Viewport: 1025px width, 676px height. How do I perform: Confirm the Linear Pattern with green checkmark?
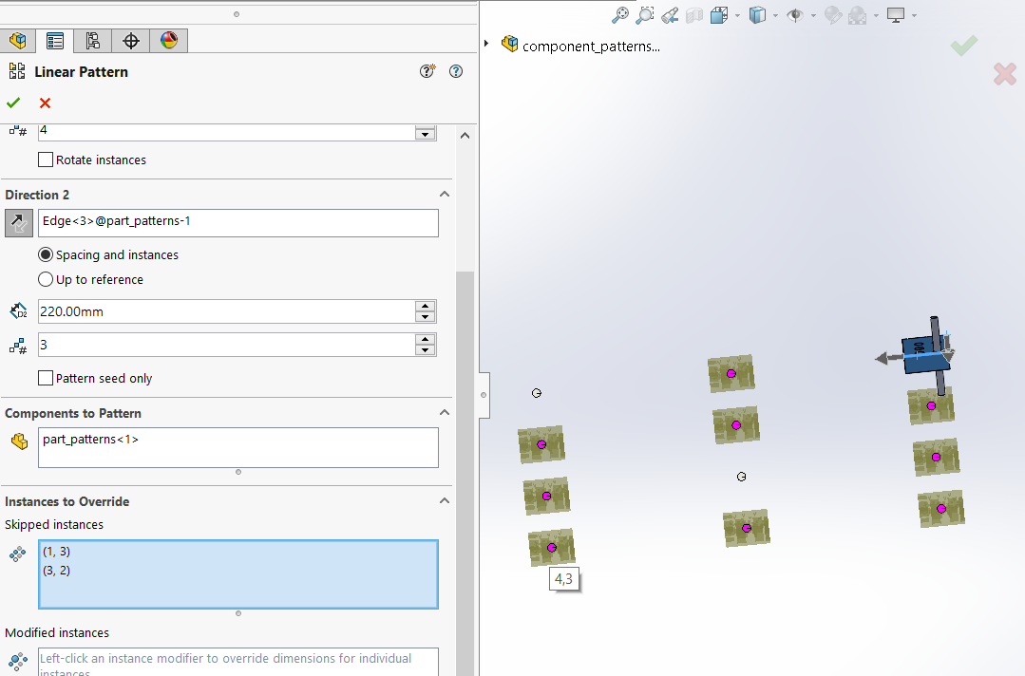point(12,103)
